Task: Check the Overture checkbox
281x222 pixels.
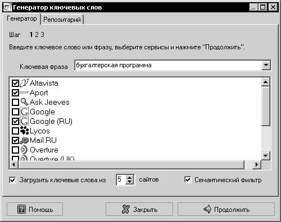Action: coord(15,150)
